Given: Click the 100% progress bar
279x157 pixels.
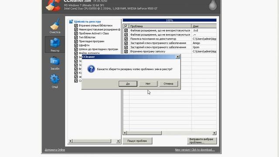Looking at the screenshot, I should pos(170,20).
